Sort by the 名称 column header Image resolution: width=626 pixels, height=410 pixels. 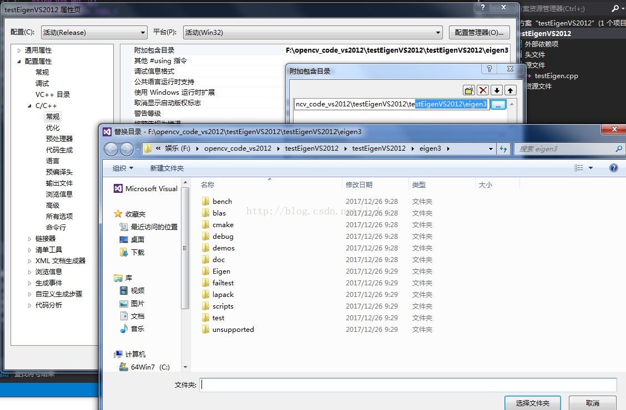[x=208, y=185]
